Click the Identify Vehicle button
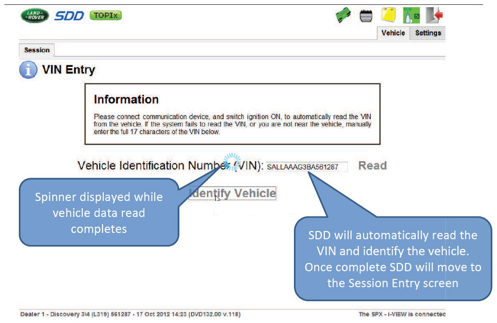This screenshot has height=323, width=497. tap(233, 193)
